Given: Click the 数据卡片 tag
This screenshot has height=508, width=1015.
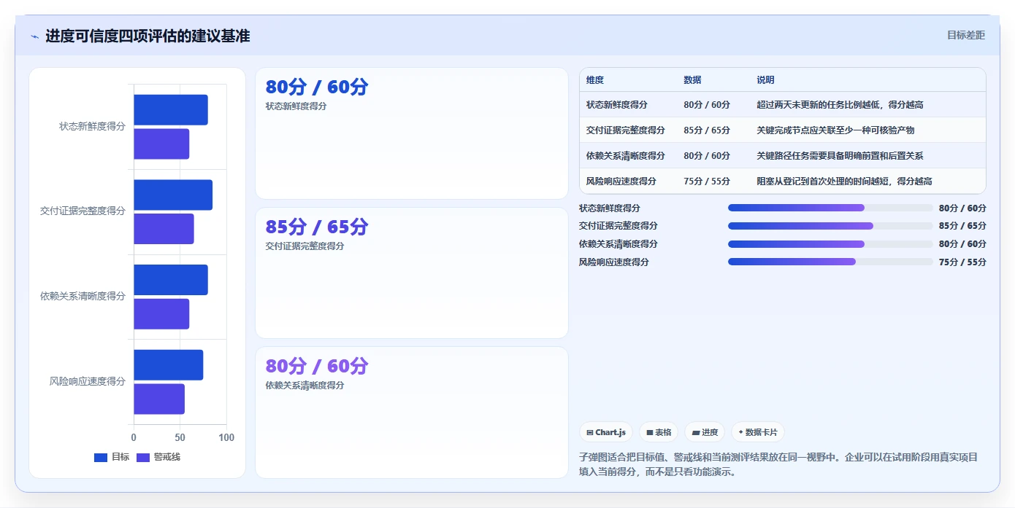Looking at the screenshot, I should [x=758, y=432].
